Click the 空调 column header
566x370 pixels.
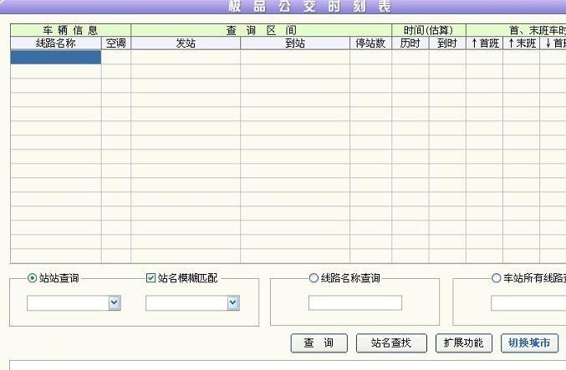[x=116, y=43]
